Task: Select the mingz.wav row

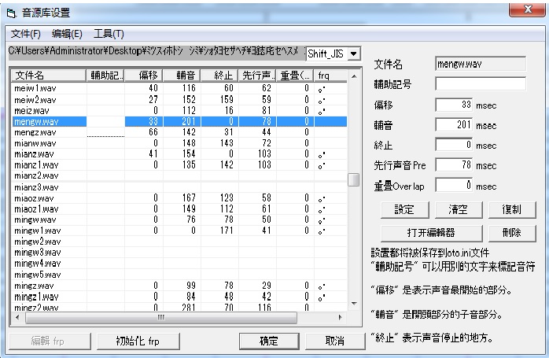Action: click(179, 286)
